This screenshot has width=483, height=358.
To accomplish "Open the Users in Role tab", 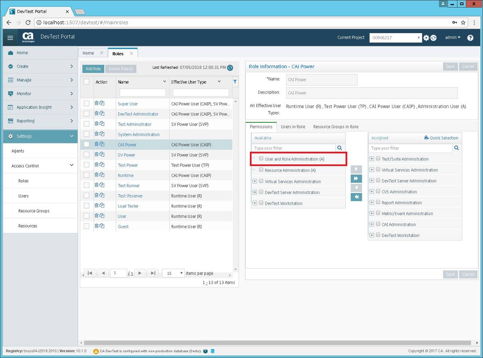I will (x=293, y=127).
